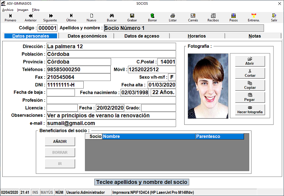Click the Socio column header
Viewport: 284px width, 196px height.
pyautogui.click(x=94, y=137)
